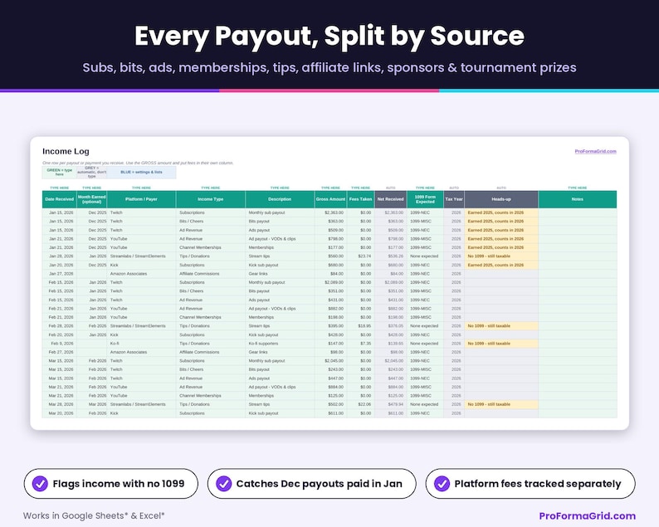Select the 'Description' column header
The width and height of the screenshot is (659, 527).
coord(280,199)
